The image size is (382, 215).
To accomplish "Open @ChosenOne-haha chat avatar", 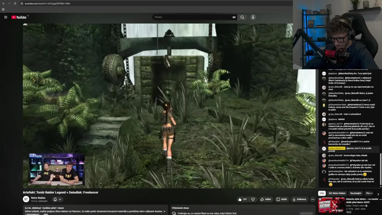I will (324, 105).
